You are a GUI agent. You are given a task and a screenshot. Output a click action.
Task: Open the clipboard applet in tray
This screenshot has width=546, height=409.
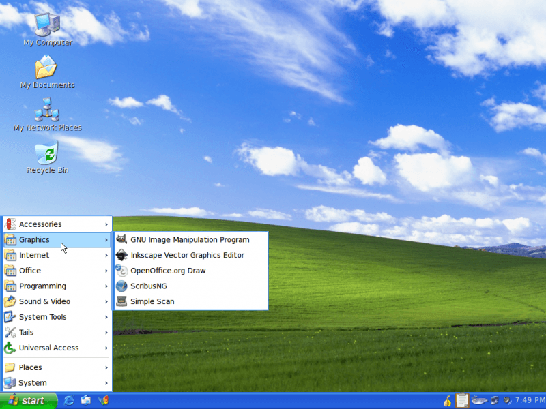462,400
